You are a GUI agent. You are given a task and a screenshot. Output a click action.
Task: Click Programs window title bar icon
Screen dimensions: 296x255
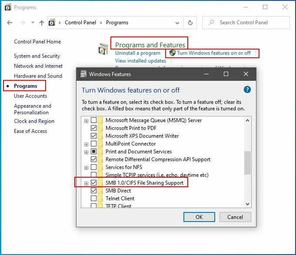tap(8, 7)
